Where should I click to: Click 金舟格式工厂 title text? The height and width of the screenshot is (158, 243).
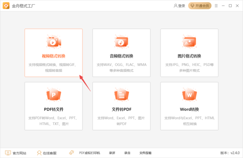(23, 6)
